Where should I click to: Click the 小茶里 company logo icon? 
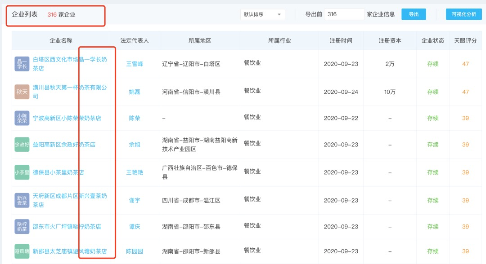[x=22, y=172]
